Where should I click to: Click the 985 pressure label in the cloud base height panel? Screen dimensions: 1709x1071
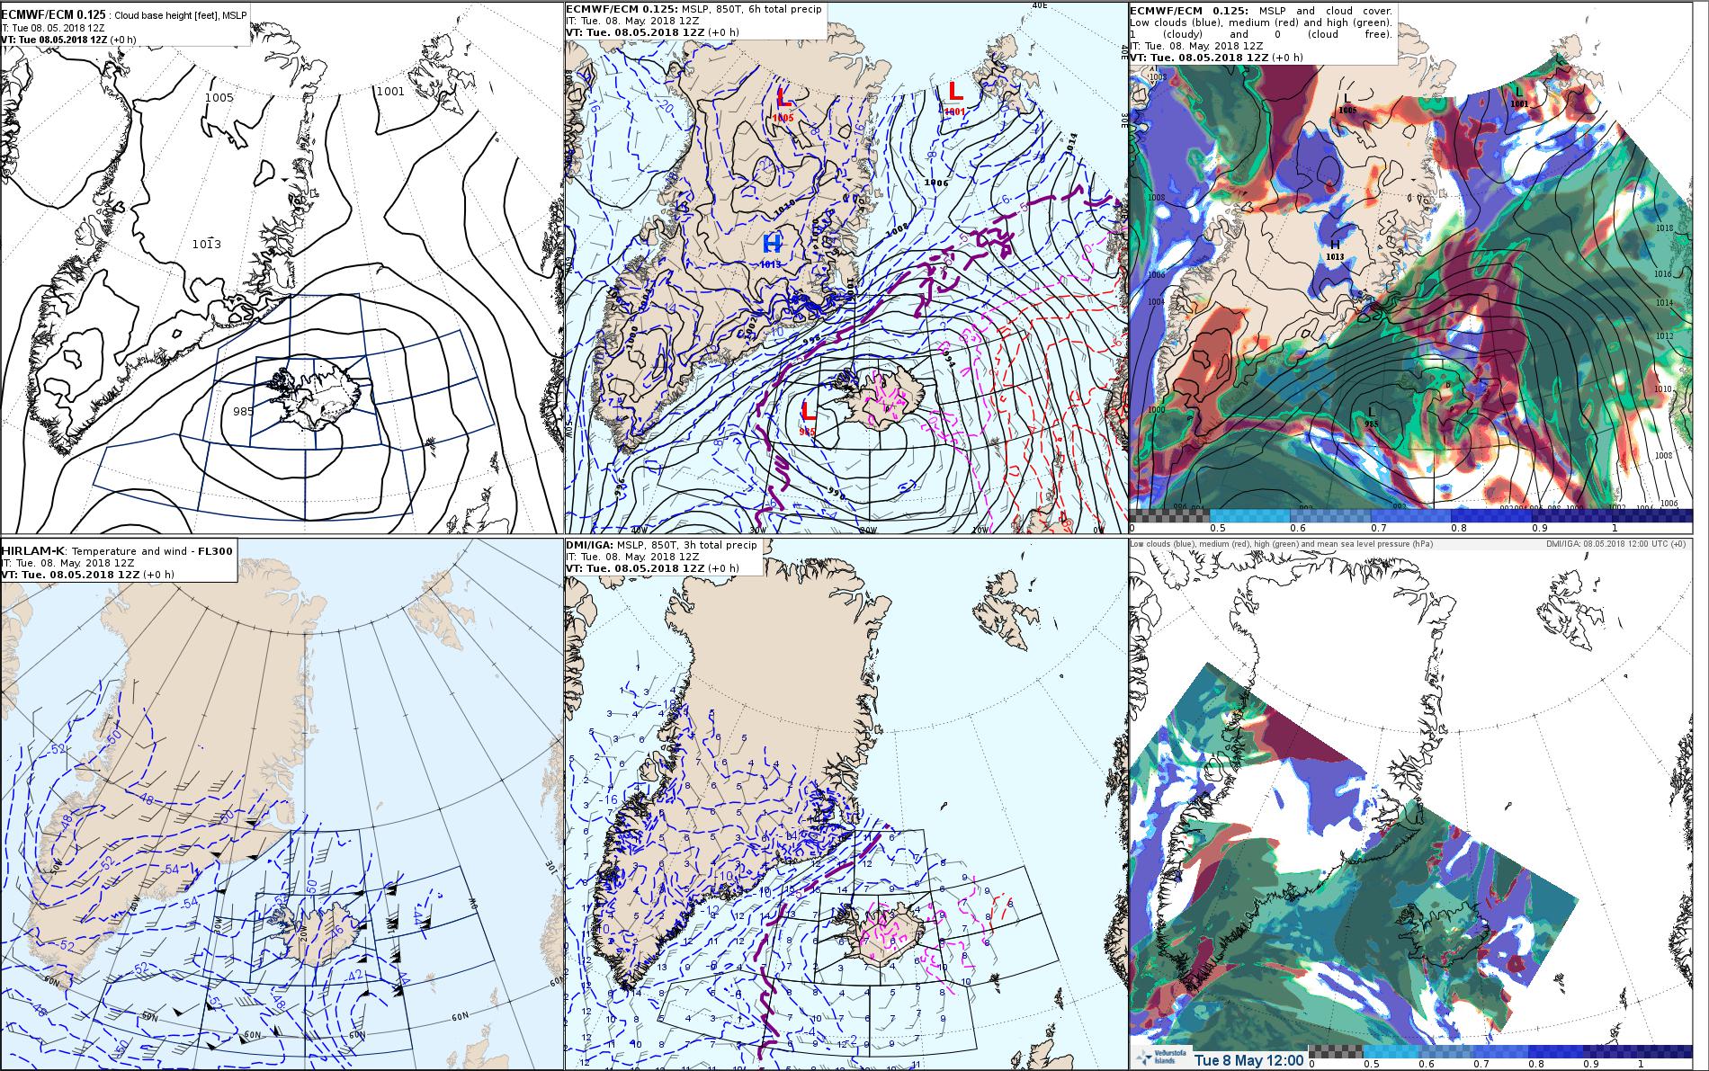tap(243, 411)
